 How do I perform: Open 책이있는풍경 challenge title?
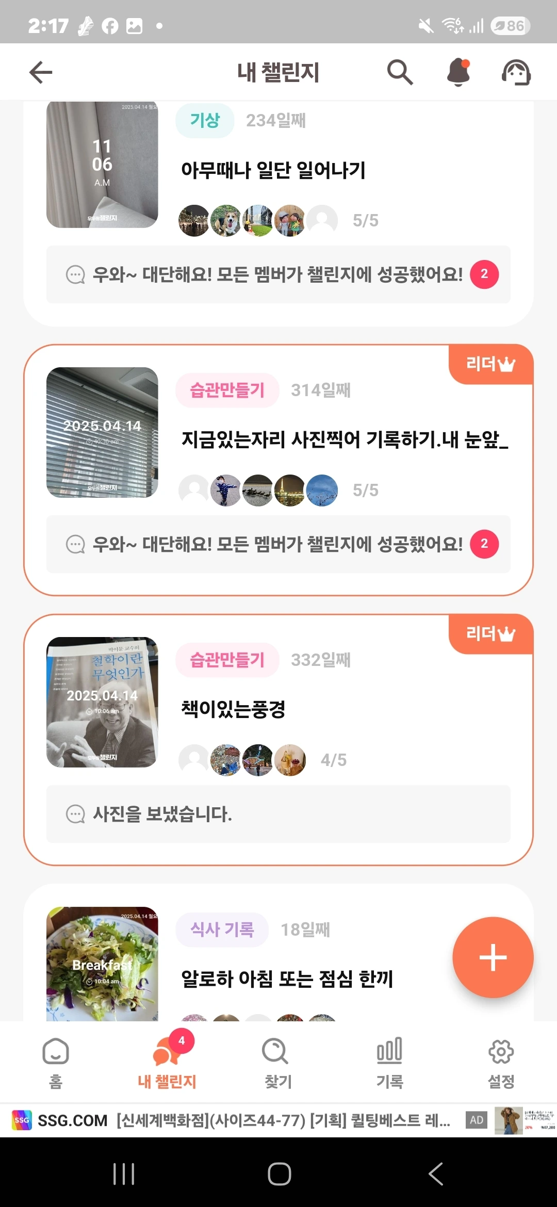point(233,709)
